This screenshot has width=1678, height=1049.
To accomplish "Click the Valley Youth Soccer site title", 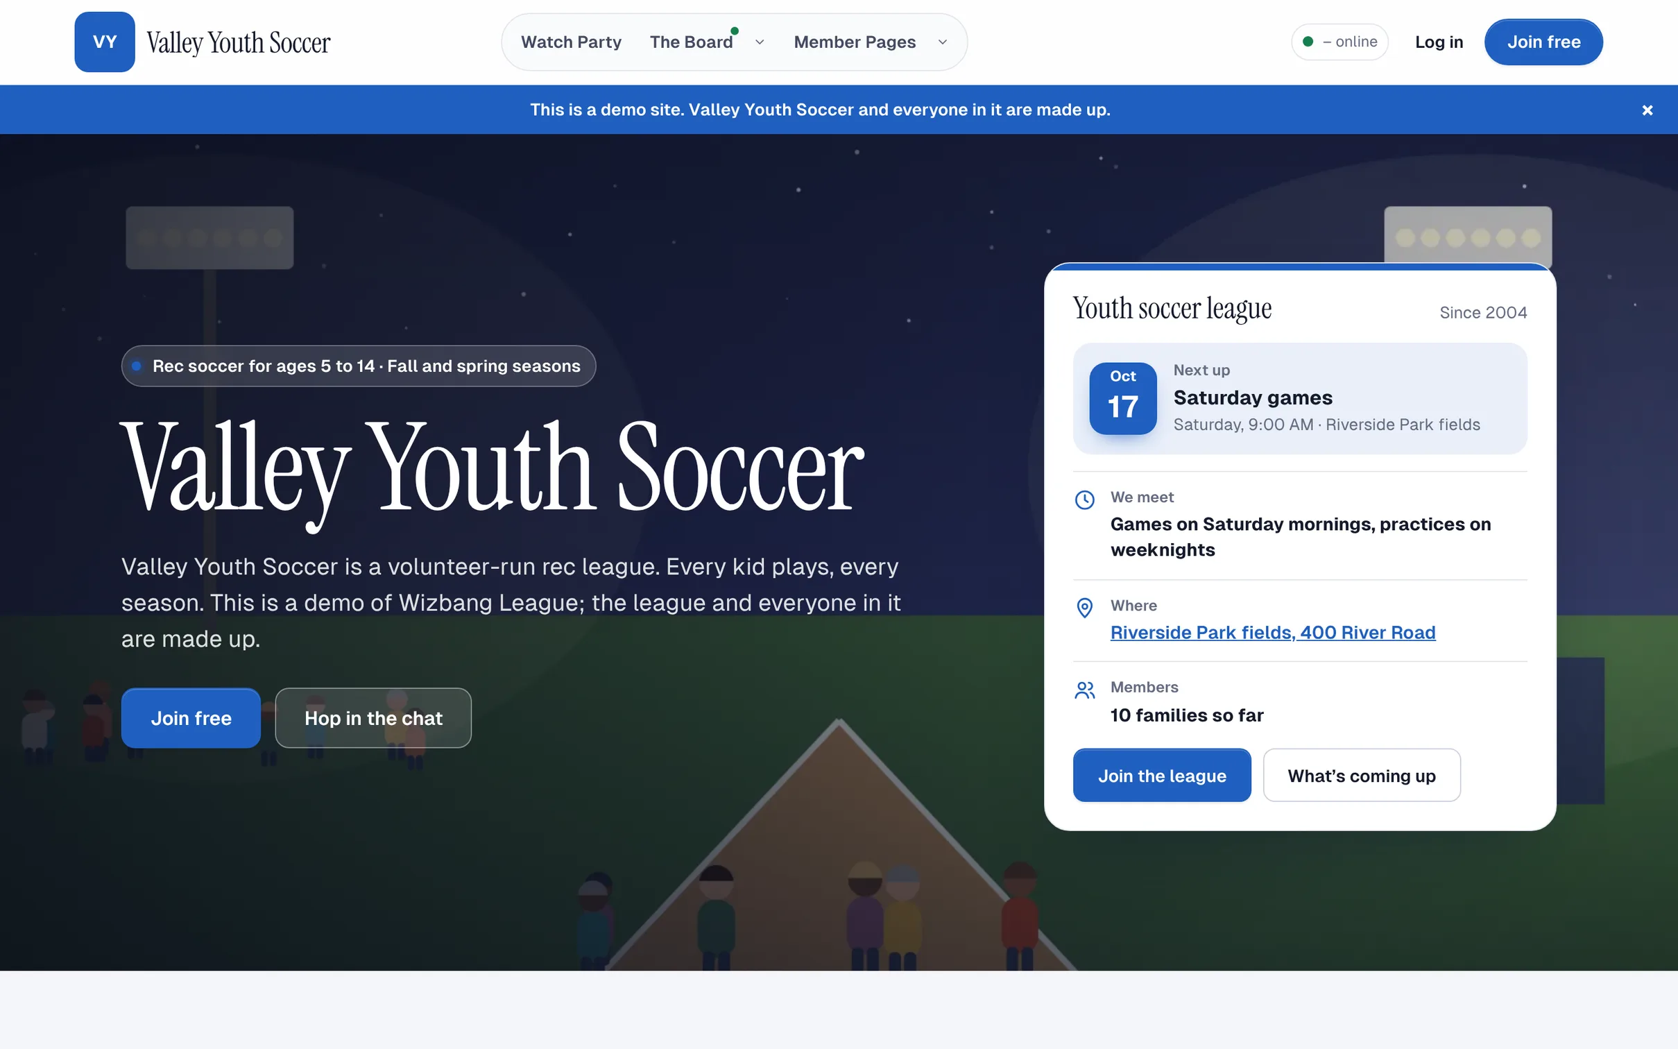I will point(239,43).
